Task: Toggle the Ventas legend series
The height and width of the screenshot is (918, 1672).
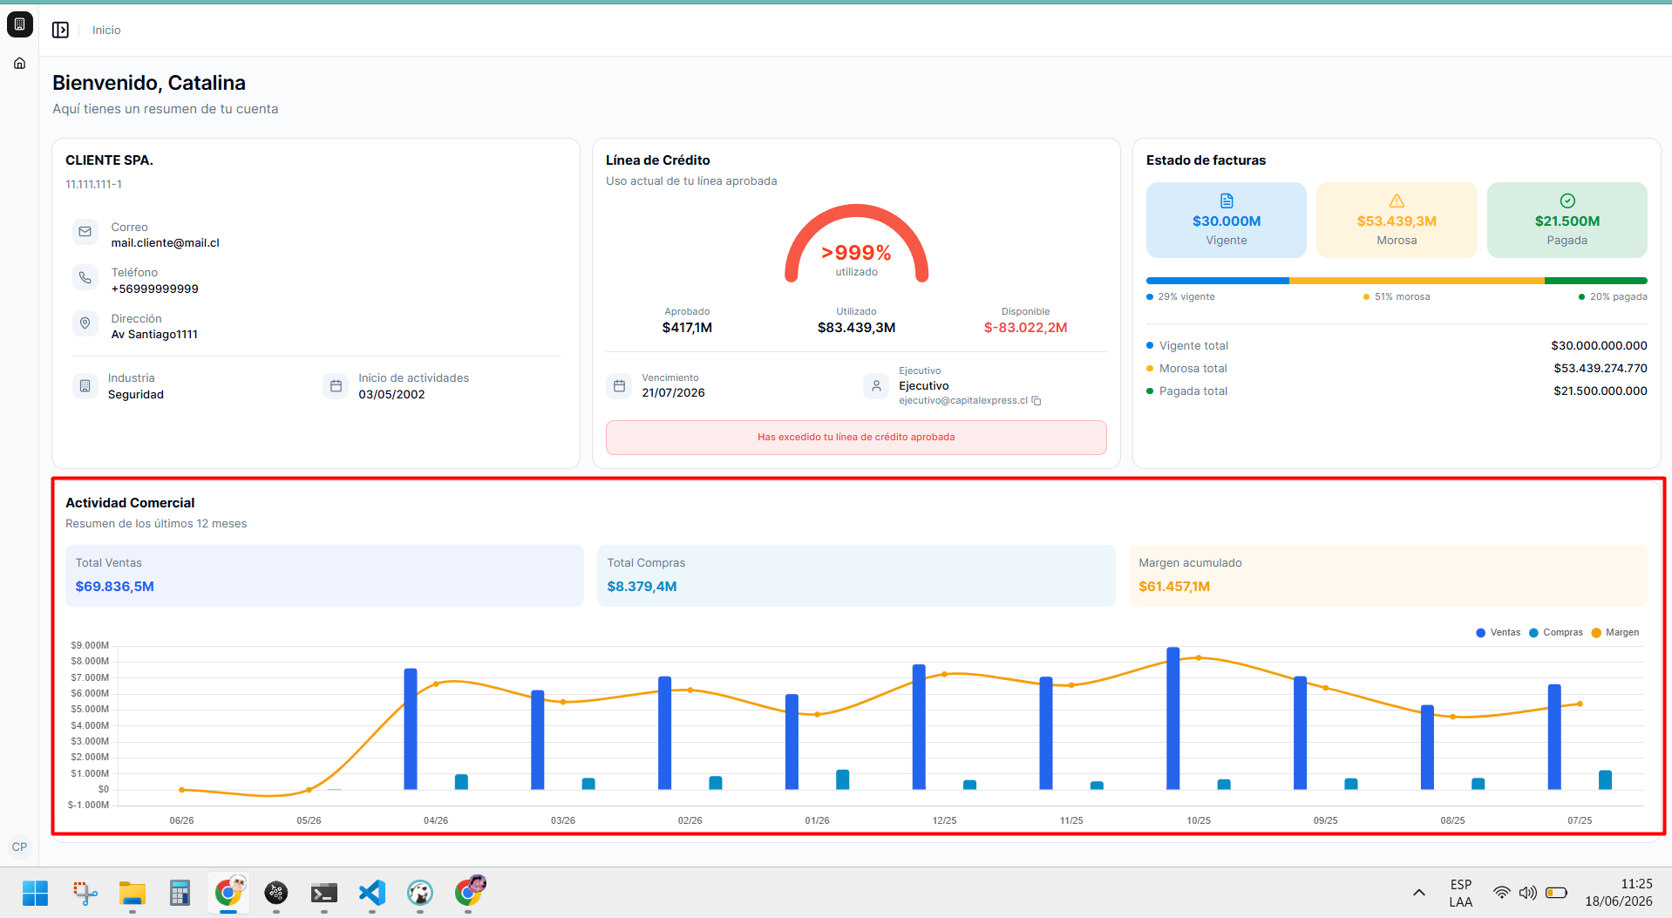Action: pos(1499,633)
